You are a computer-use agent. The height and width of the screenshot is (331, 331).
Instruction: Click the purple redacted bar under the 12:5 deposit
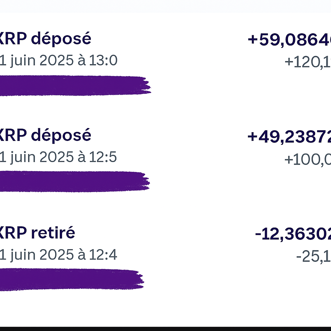click(75, 182)
